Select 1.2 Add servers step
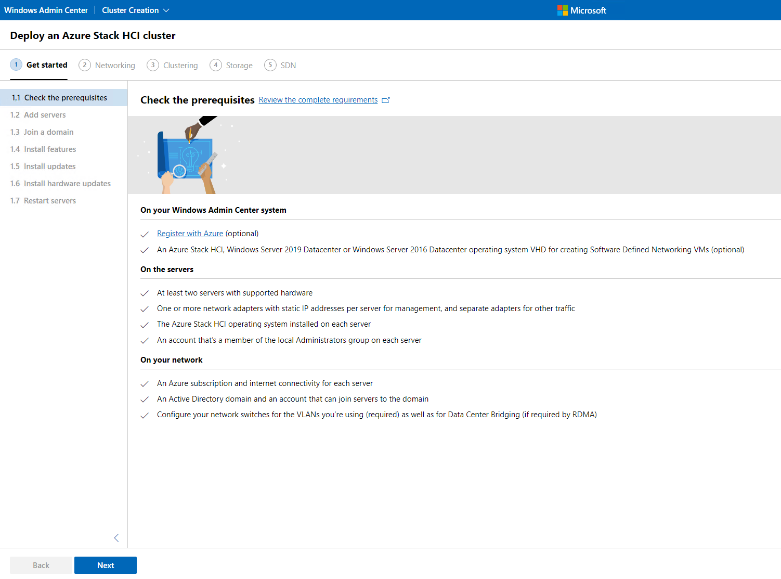The image size is (781, 579). 45,115
